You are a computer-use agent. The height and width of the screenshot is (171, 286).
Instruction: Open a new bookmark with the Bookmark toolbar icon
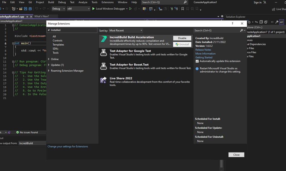182,9
